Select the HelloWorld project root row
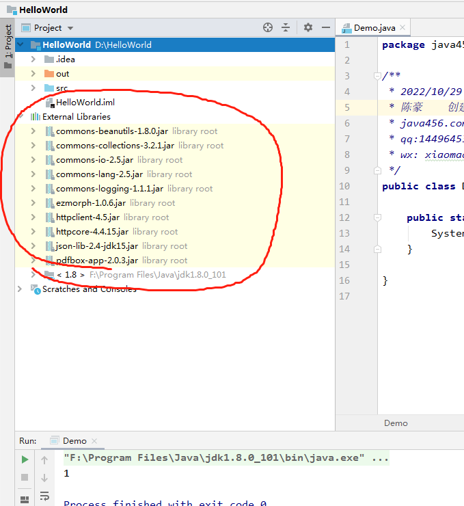The image size is (464, 506). [x=175, y=45]
